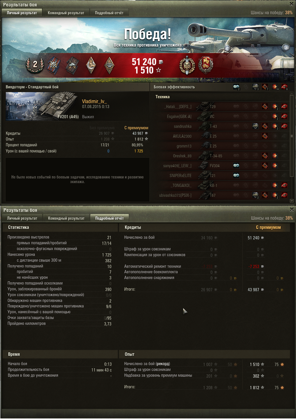Click the Mastery Badge emblem in the red banner
296x419 pixels.
(187, 65)
